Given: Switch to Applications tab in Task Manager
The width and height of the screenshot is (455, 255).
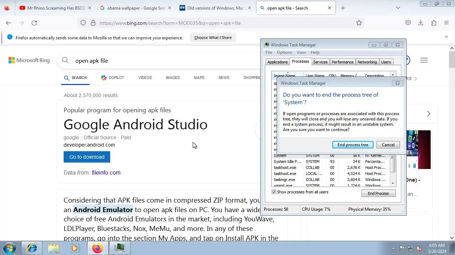Looking at the screenshot, I should coord(277,62).
